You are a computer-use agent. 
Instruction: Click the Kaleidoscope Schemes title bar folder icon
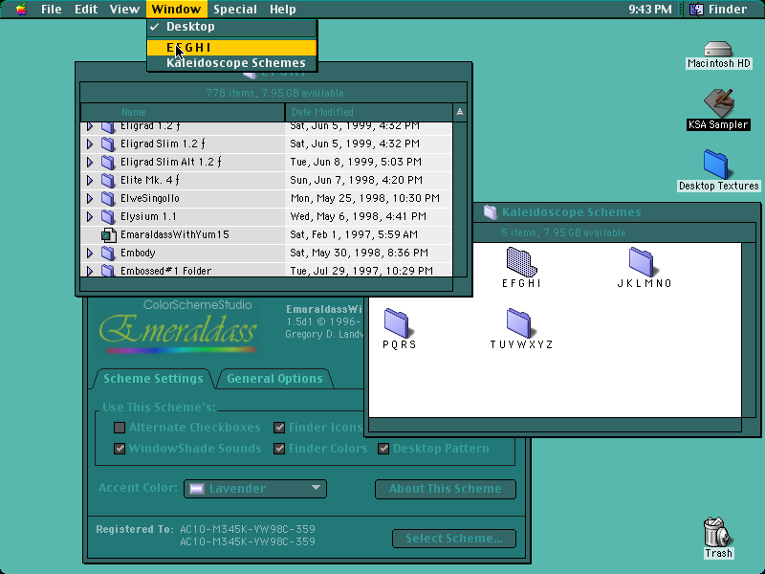[491, 212]
